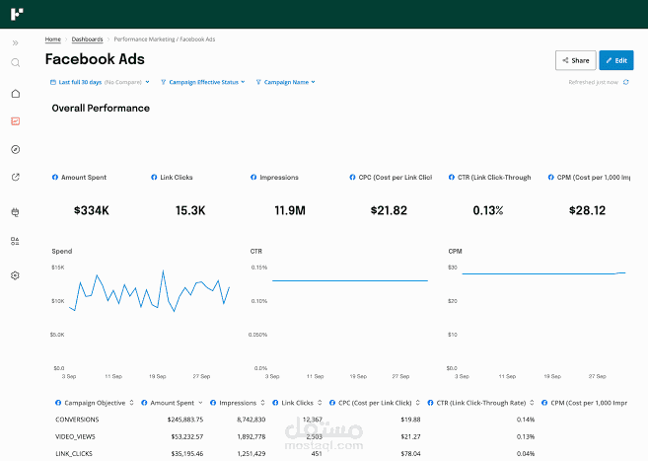
Task: Sort table by Link Clicks column arrows
Action: coord(320,403)
